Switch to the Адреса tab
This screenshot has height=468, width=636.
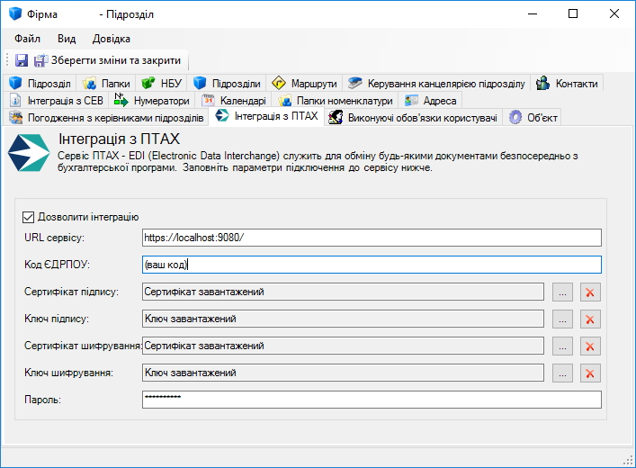click(x=430, y=100)
